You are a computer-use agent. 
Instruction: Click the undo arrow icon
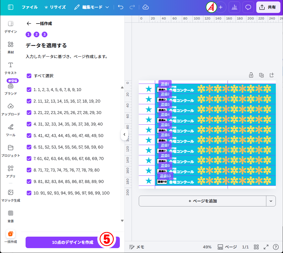(121, 7)
